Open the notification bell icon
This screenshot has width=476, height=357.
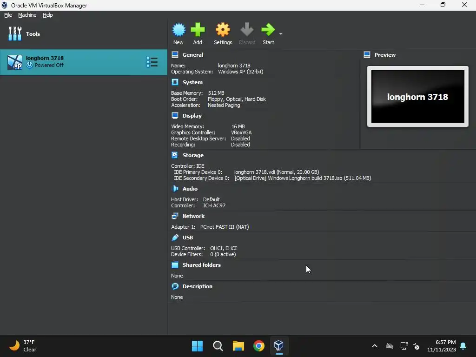pos(463,346)
